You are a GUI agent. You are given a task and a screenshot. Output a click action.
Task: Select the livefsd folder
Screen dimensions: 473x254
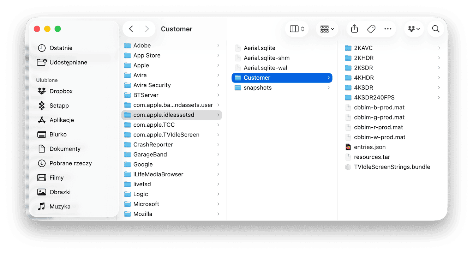pos(172,184)
